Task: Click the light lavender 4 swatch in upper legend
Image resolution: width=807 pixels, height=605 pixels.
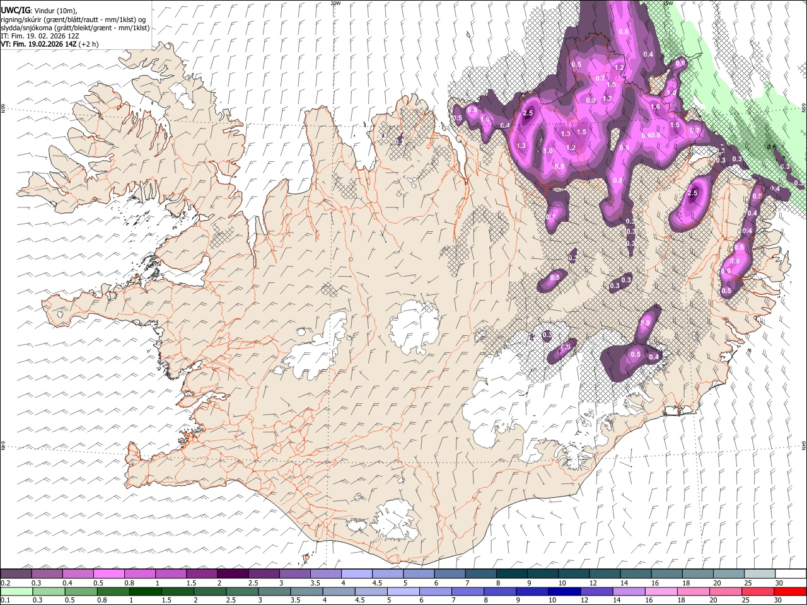Action: coord(356,574)
